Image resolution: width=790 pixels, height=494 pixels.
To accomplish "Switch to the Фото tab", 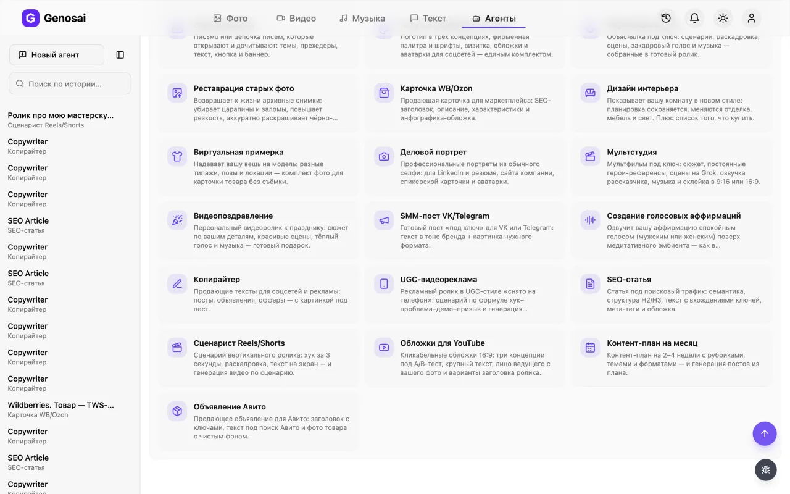I will 230,19.
